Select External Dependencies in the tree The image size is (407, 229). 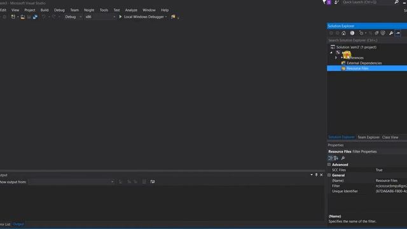tap(364, 63)
